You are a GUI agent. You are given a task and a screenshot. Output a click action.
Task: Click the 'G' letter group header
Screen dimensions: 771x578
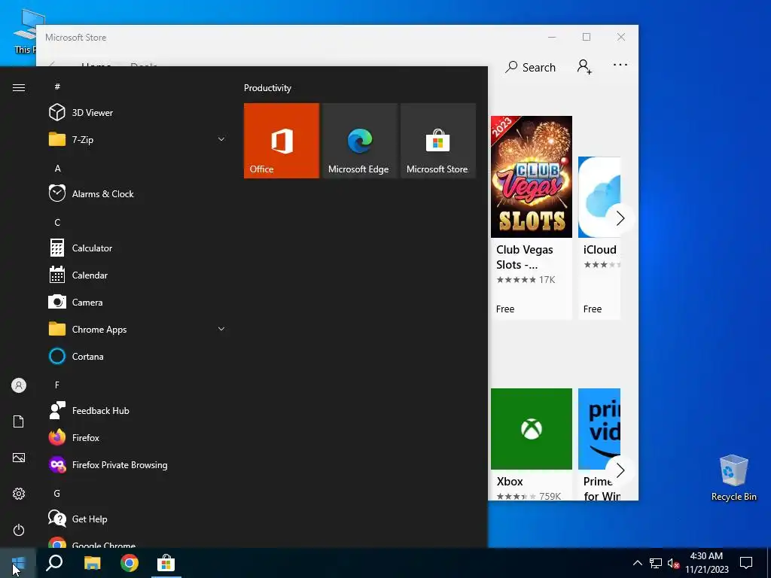[x=57, y=493]
